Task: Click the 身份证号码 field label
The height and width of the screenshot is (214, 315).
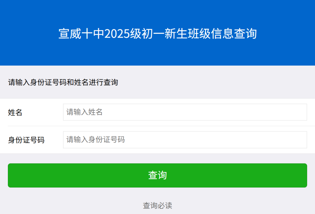Action: pos(26,140)
